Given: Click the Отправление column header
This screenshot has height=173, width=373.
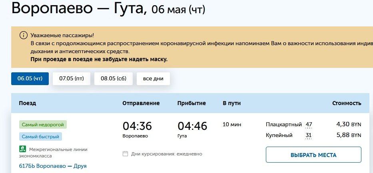Looking at the screenshot, I should [141, 103].
